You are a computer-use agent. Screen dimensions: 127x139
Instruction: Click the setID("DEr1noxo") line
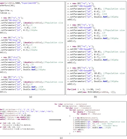click(11, 79)
